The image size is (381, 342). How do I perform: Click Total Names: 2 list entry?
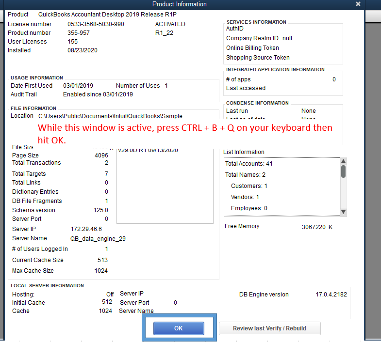[x=245, y=175]
